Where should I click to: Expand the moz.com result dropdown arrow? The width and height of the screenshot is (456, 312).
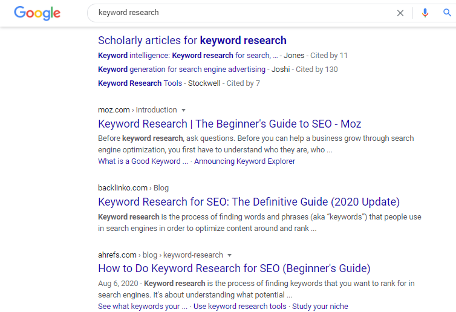[x=183, y=110]
